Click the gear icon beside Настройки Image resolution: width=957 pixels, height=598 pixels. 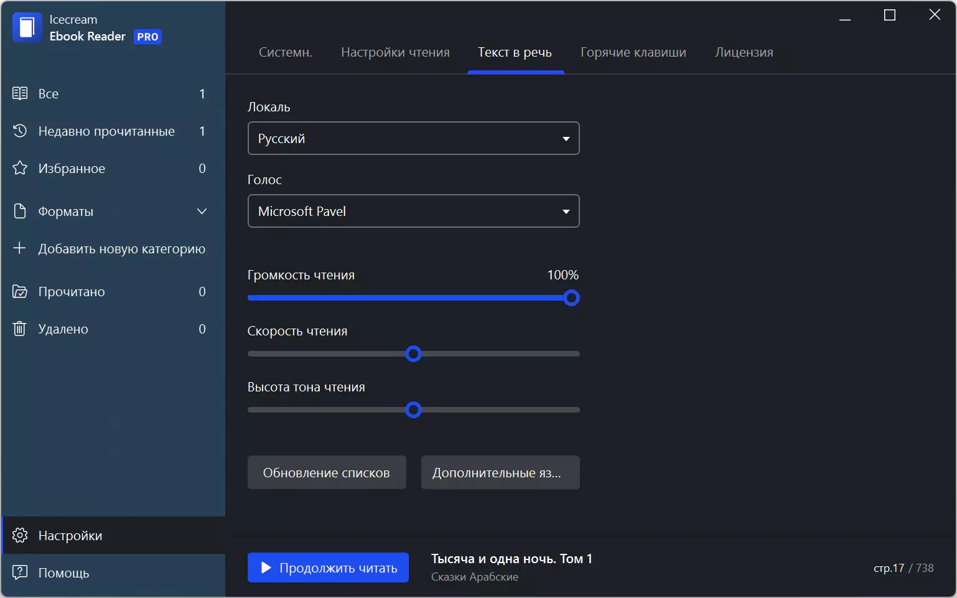pos(20,535)
